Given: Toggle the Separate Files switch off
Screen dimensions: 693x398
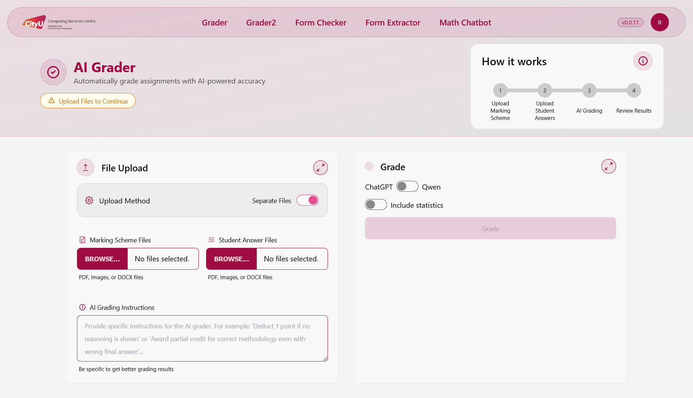Looking at the screenshot, I should click(307, 200).
